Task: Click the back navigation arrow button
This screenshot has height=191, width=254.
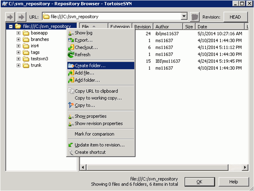Action: click(x=10, y=17)
